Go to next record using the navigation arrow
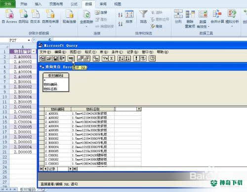 point(70,169)
